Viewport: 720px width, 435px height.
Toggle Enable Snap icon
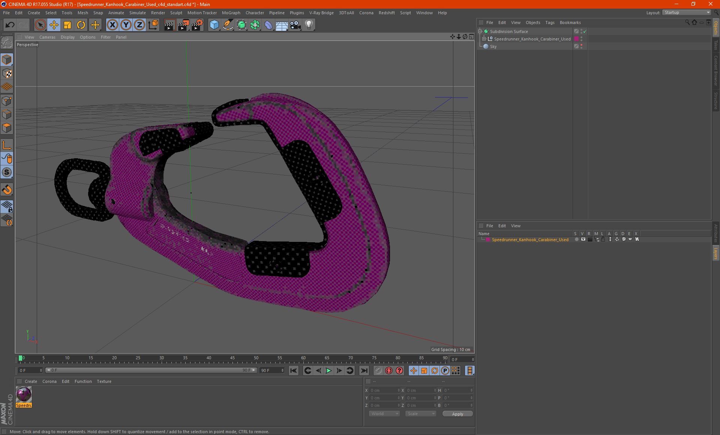coord(7,190)
